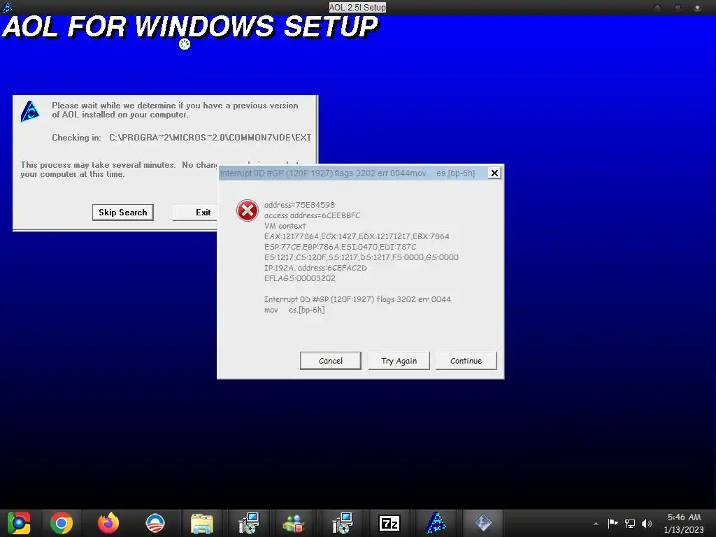Click the AOL icon in title bar corner
The height and width of the screenshot is (537, 716).
(x=7, y=7)
